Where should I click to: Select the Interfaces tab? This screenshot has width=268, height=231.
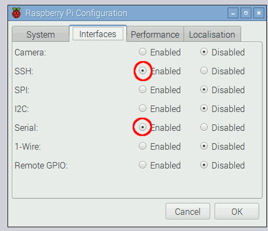pyautogui.click(x=98, y=34)
